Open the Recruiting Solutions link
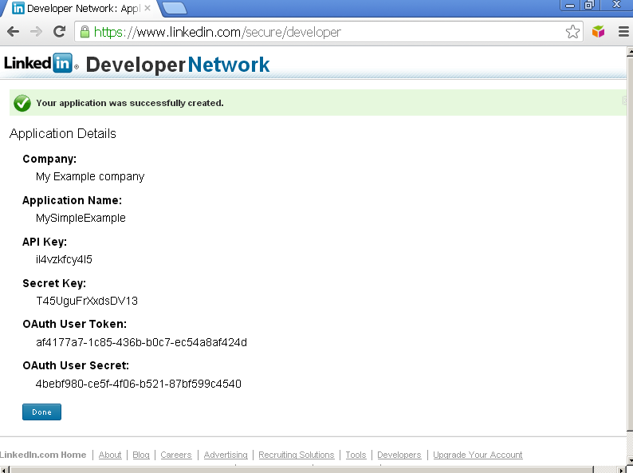Screen dimensions: 633x473 click(296, 455)
